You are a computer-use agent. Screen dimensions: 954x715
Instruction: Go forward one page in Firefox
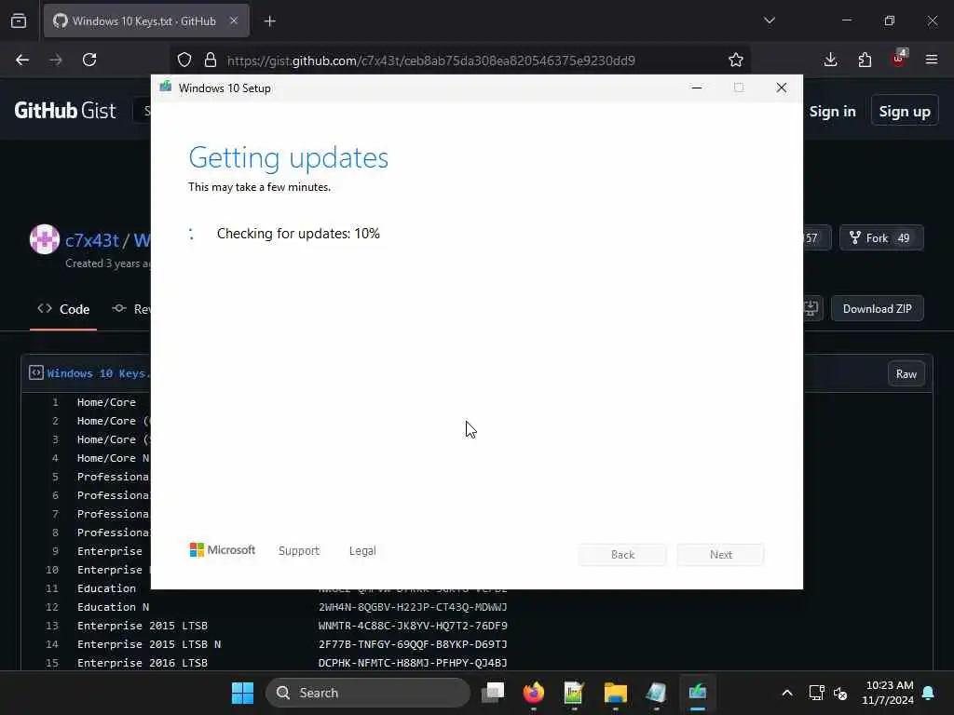click(x=56, y=60)
